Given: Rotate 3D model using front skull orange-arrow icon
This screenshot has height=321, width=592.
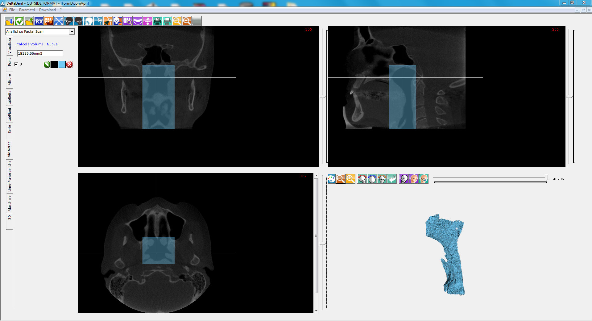Looking at the screenshot, I should point(382,179).
